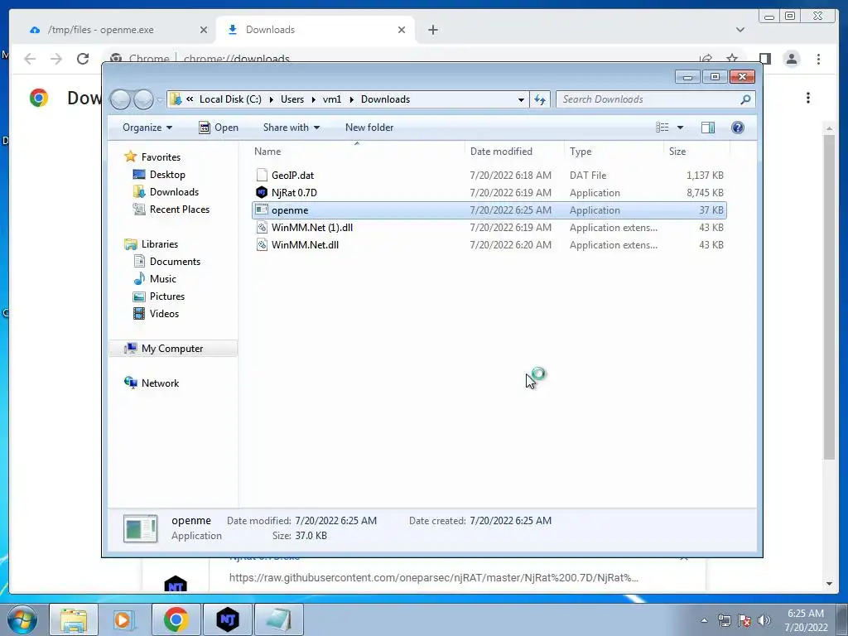Open the volume control in system tray
The image size is (848, 636).
764,620
